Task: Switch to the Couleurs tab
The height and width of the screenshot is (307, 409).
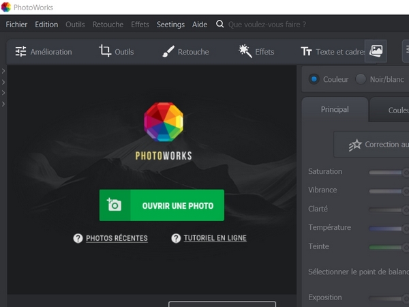Action: coord(390,110)
